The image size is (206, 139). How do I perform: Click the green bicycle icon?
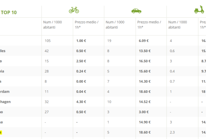coord(73,10)
